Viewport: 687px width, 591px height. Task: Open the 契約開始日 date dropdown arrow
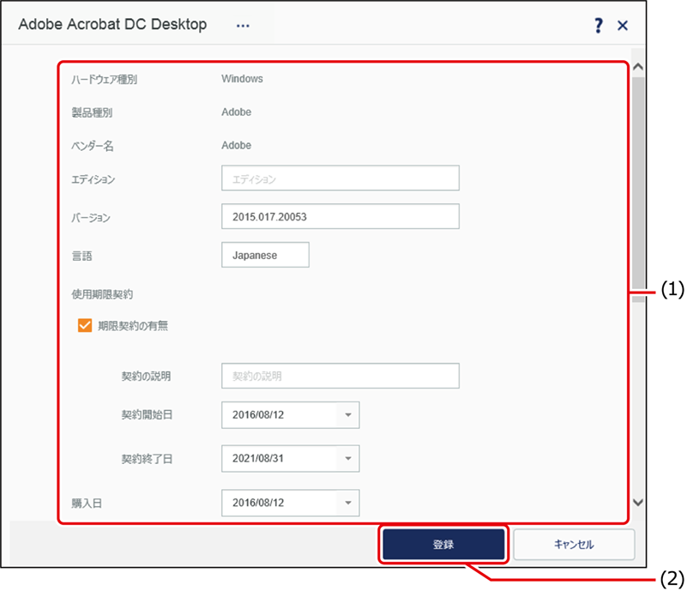348,415
